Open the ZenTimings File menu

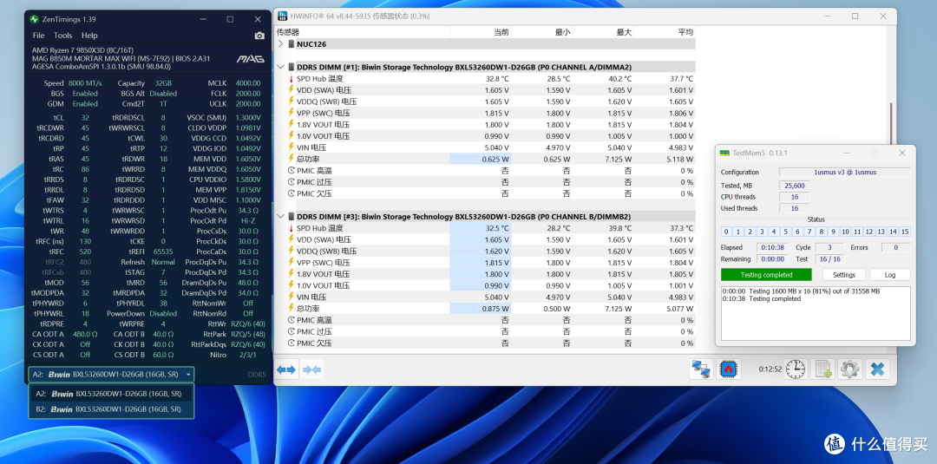[38, 36]
